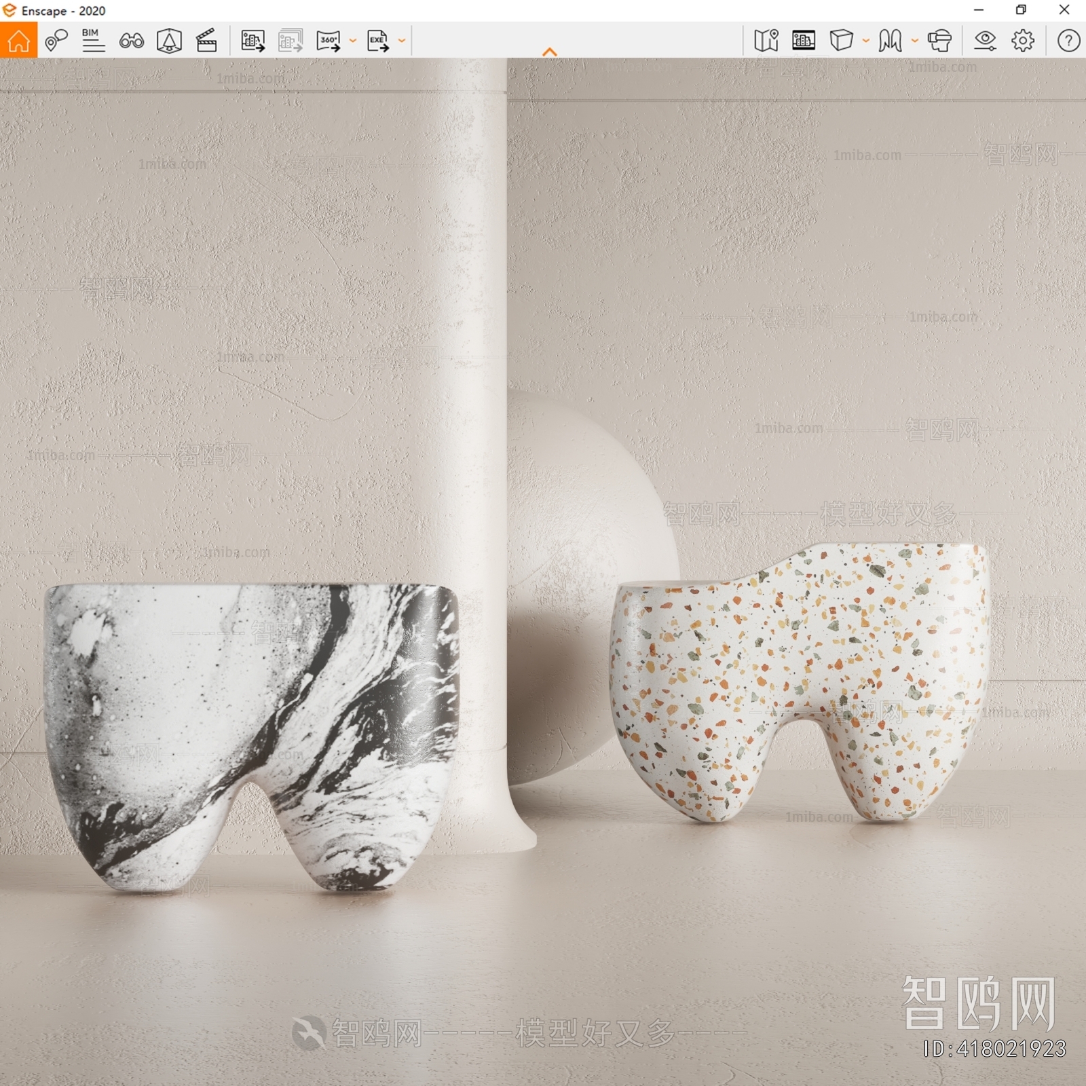Open the collaborative annotations pin icon

click(56, 41)
